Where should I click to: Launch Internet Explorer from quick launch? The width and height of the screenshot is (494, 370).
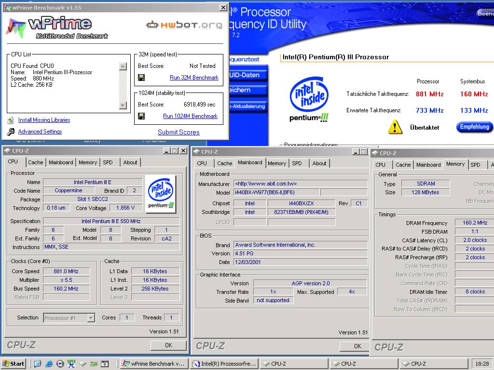(x=49, y=364)
